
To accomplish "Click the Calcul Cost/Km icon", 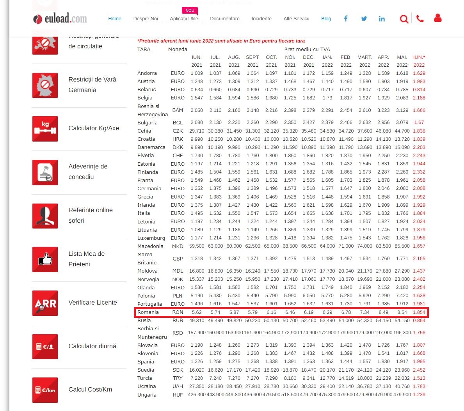I will click(x=45, y=390).
